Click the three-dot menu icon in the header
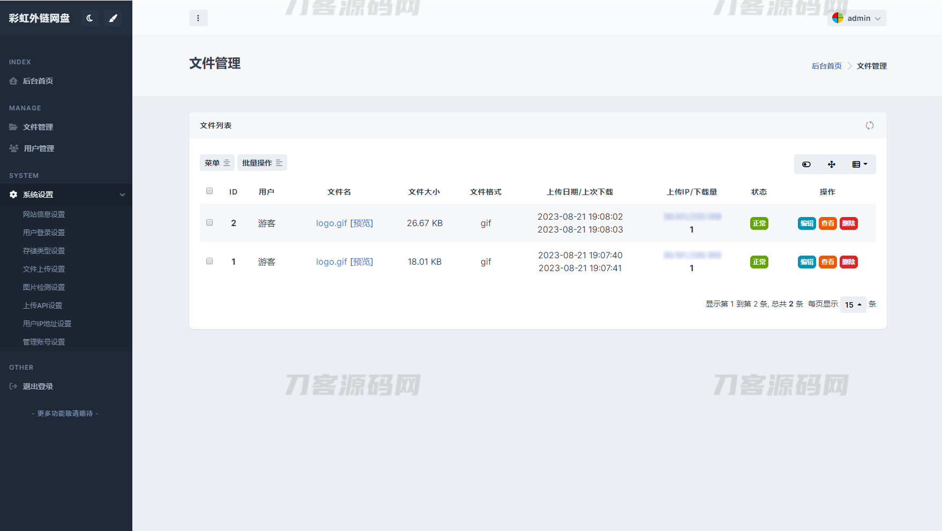The height and width of the screenshot is (531, 942). coord(198,18)
